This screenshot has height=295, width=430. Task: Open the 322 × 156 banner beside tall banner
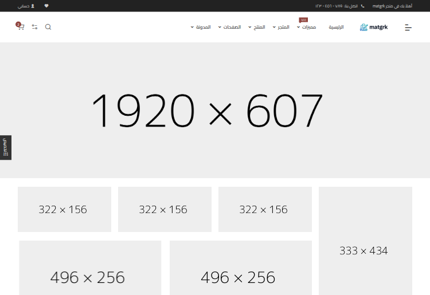[265, 209]
